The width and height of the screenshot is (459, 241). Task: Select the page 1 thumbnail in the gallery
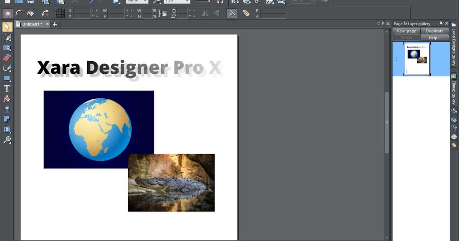417,59
